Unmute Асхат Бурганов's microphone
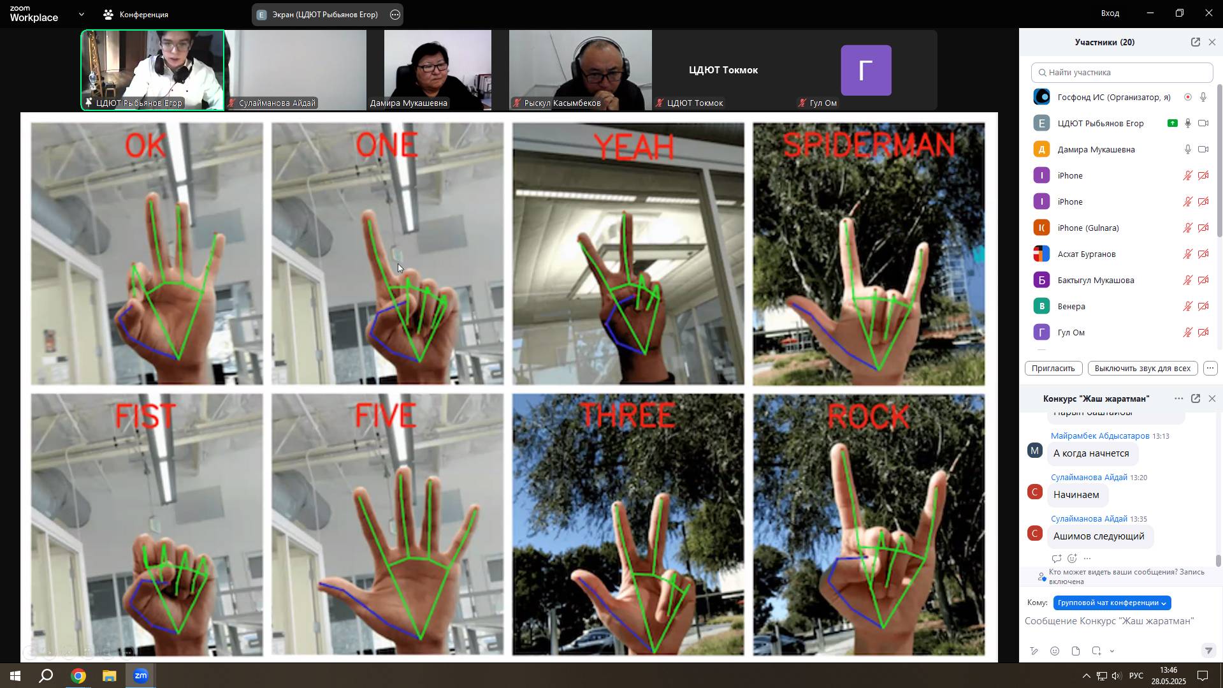1223x688 pixels. click(x=1188, y=254)
